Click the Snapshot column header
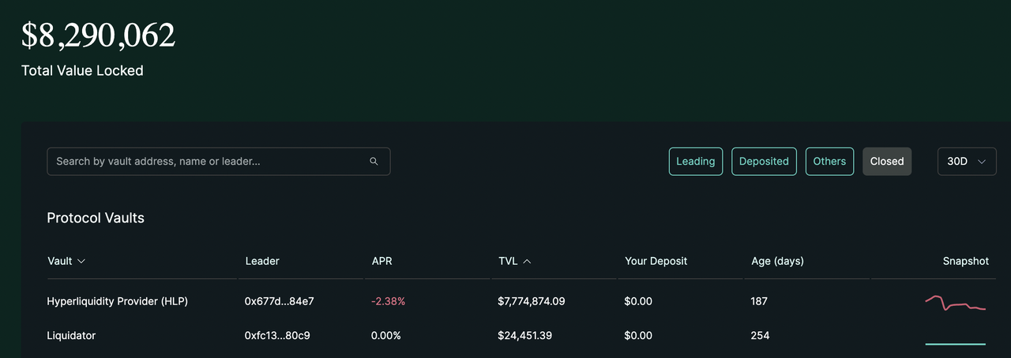The width and height of the screenshot is (1011, 358). pos(965,261)
